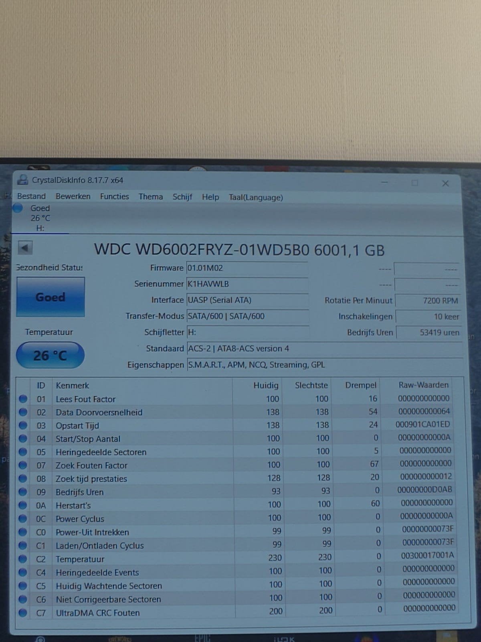
Task: Click raw value 000000000064
Action: coord(424,411)
